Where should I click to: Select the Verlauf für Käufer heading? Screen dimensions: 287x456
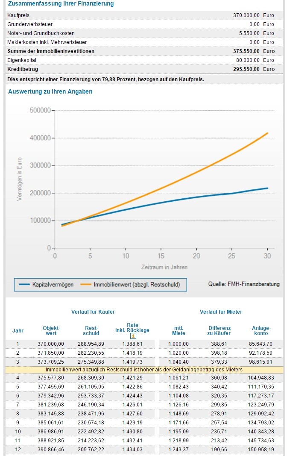tap(93, 312)
